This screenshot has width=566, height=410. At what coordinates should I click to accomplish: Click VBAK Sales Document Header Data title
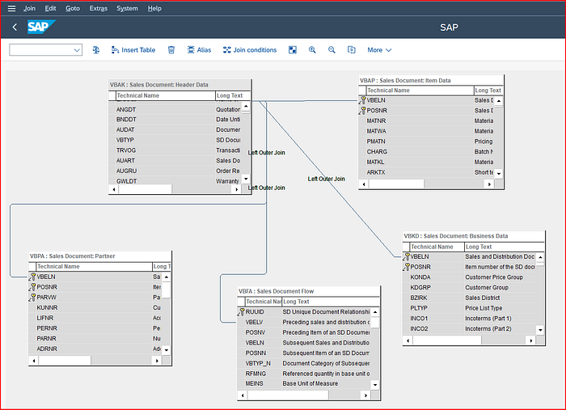click(159, 85)
